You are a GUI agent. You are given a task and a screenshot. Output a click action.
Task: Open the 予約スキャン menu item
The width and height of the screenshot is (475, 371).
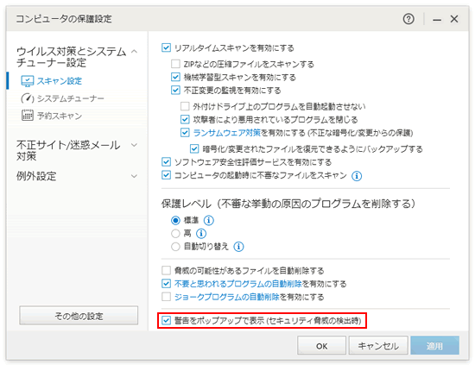tap(60, 116)
